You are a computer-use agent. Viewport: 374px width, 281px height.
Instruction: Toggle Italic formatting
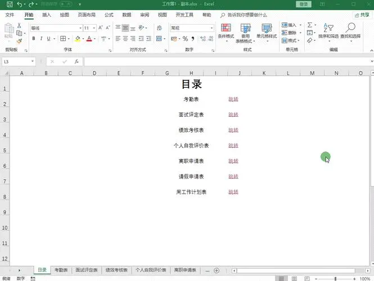click(41, 38)
